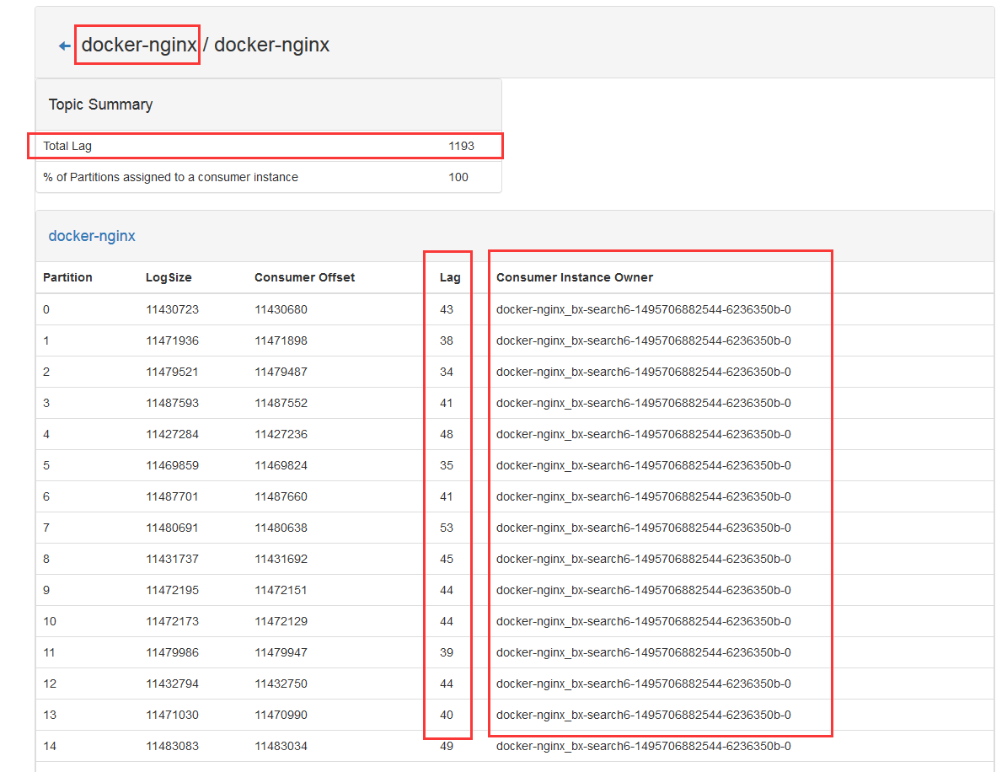Click lag value 34
The width and height of the screenshot is (1007, 772).
(x=447, y=372)
